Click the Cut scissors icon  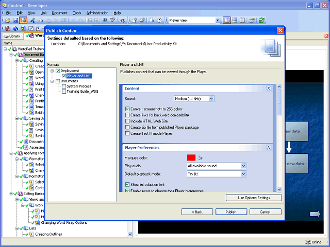[x=32, y=20]
